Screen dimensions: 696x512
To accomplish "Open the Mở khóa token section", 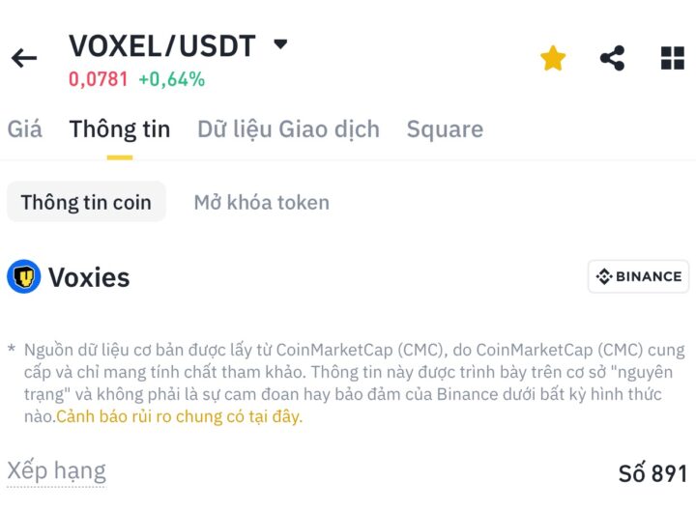I will 262,202.
